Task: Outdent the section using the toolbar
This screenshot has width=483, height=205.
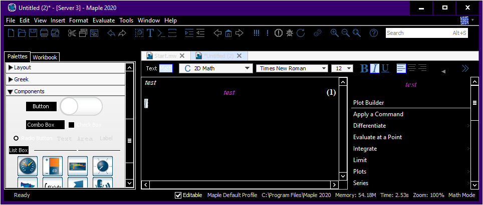Action: pos(200,33)
